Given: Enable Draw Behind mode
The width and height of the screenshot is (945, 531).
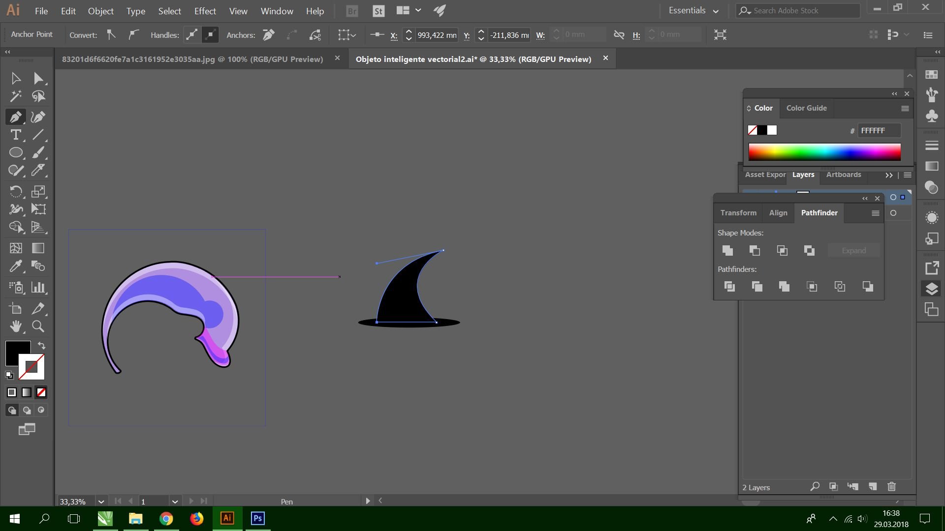Looking at the screenshot, I should pyautogui.click(x=27, y=410).
